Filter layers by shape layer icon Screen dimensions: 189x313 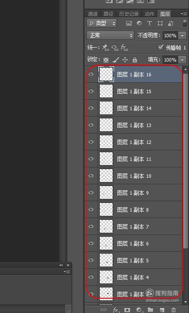[x=160, y=23]
